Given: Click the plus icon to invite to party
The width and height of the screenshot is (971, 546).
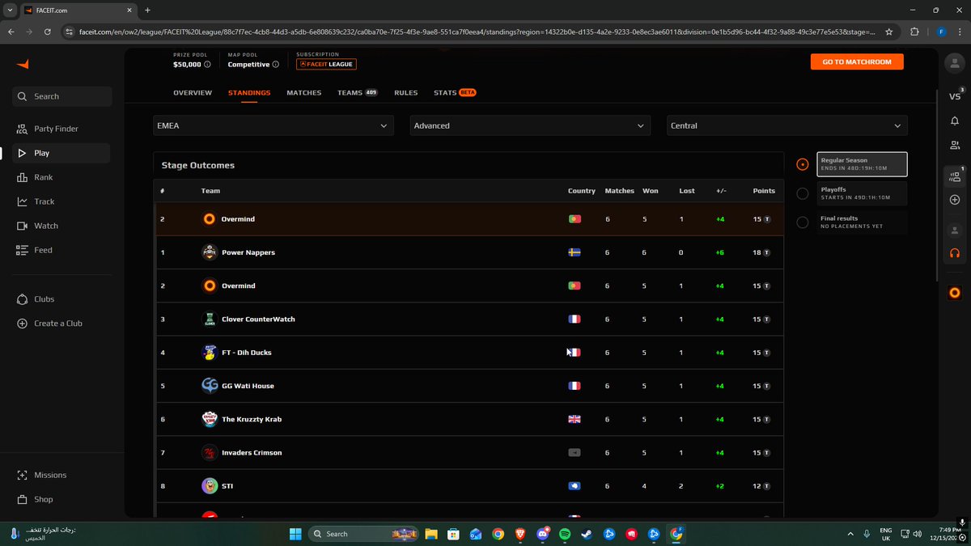Looking at the screenshot, I should tap(955, 200).
